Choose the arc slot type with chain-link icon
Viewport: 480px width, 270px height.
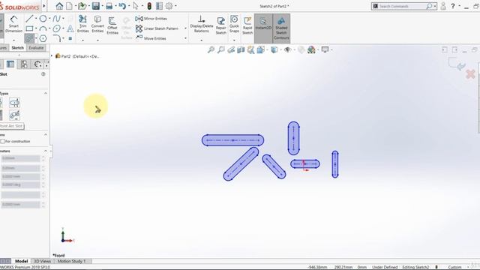14,115
